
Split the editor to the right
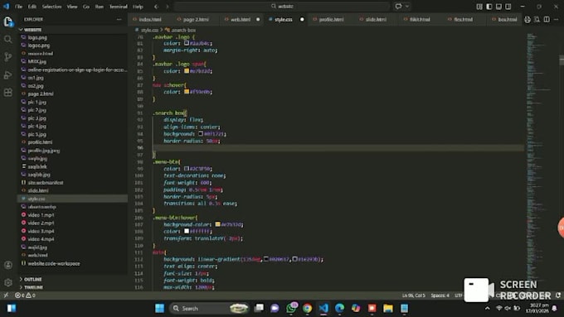point(547,19)
